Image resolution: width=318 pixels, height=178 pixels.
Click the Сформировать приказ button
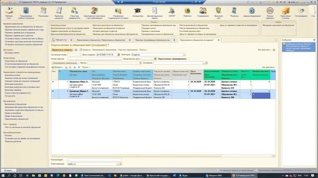pyautogui.click(x=65, y=63)
